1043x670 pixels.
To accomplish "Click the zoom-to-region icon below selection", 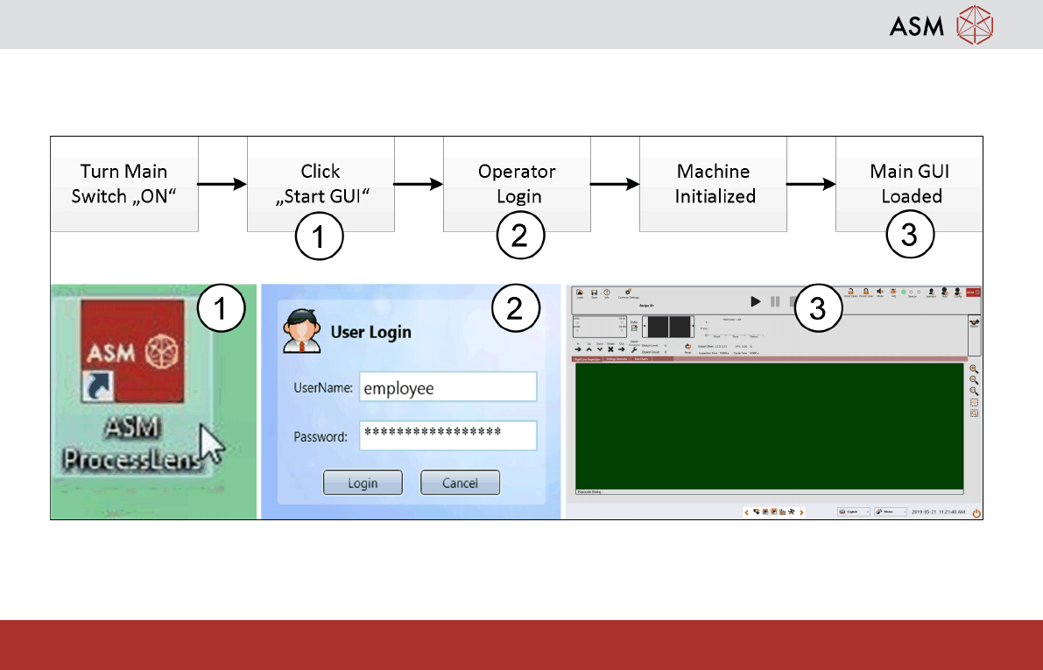I will coord(974,413).
